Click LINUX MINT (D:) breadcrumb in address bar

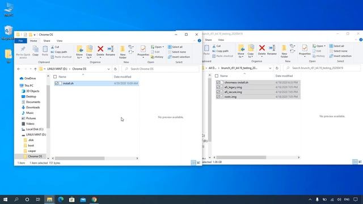pyautogui.click(x=57, y=69)
